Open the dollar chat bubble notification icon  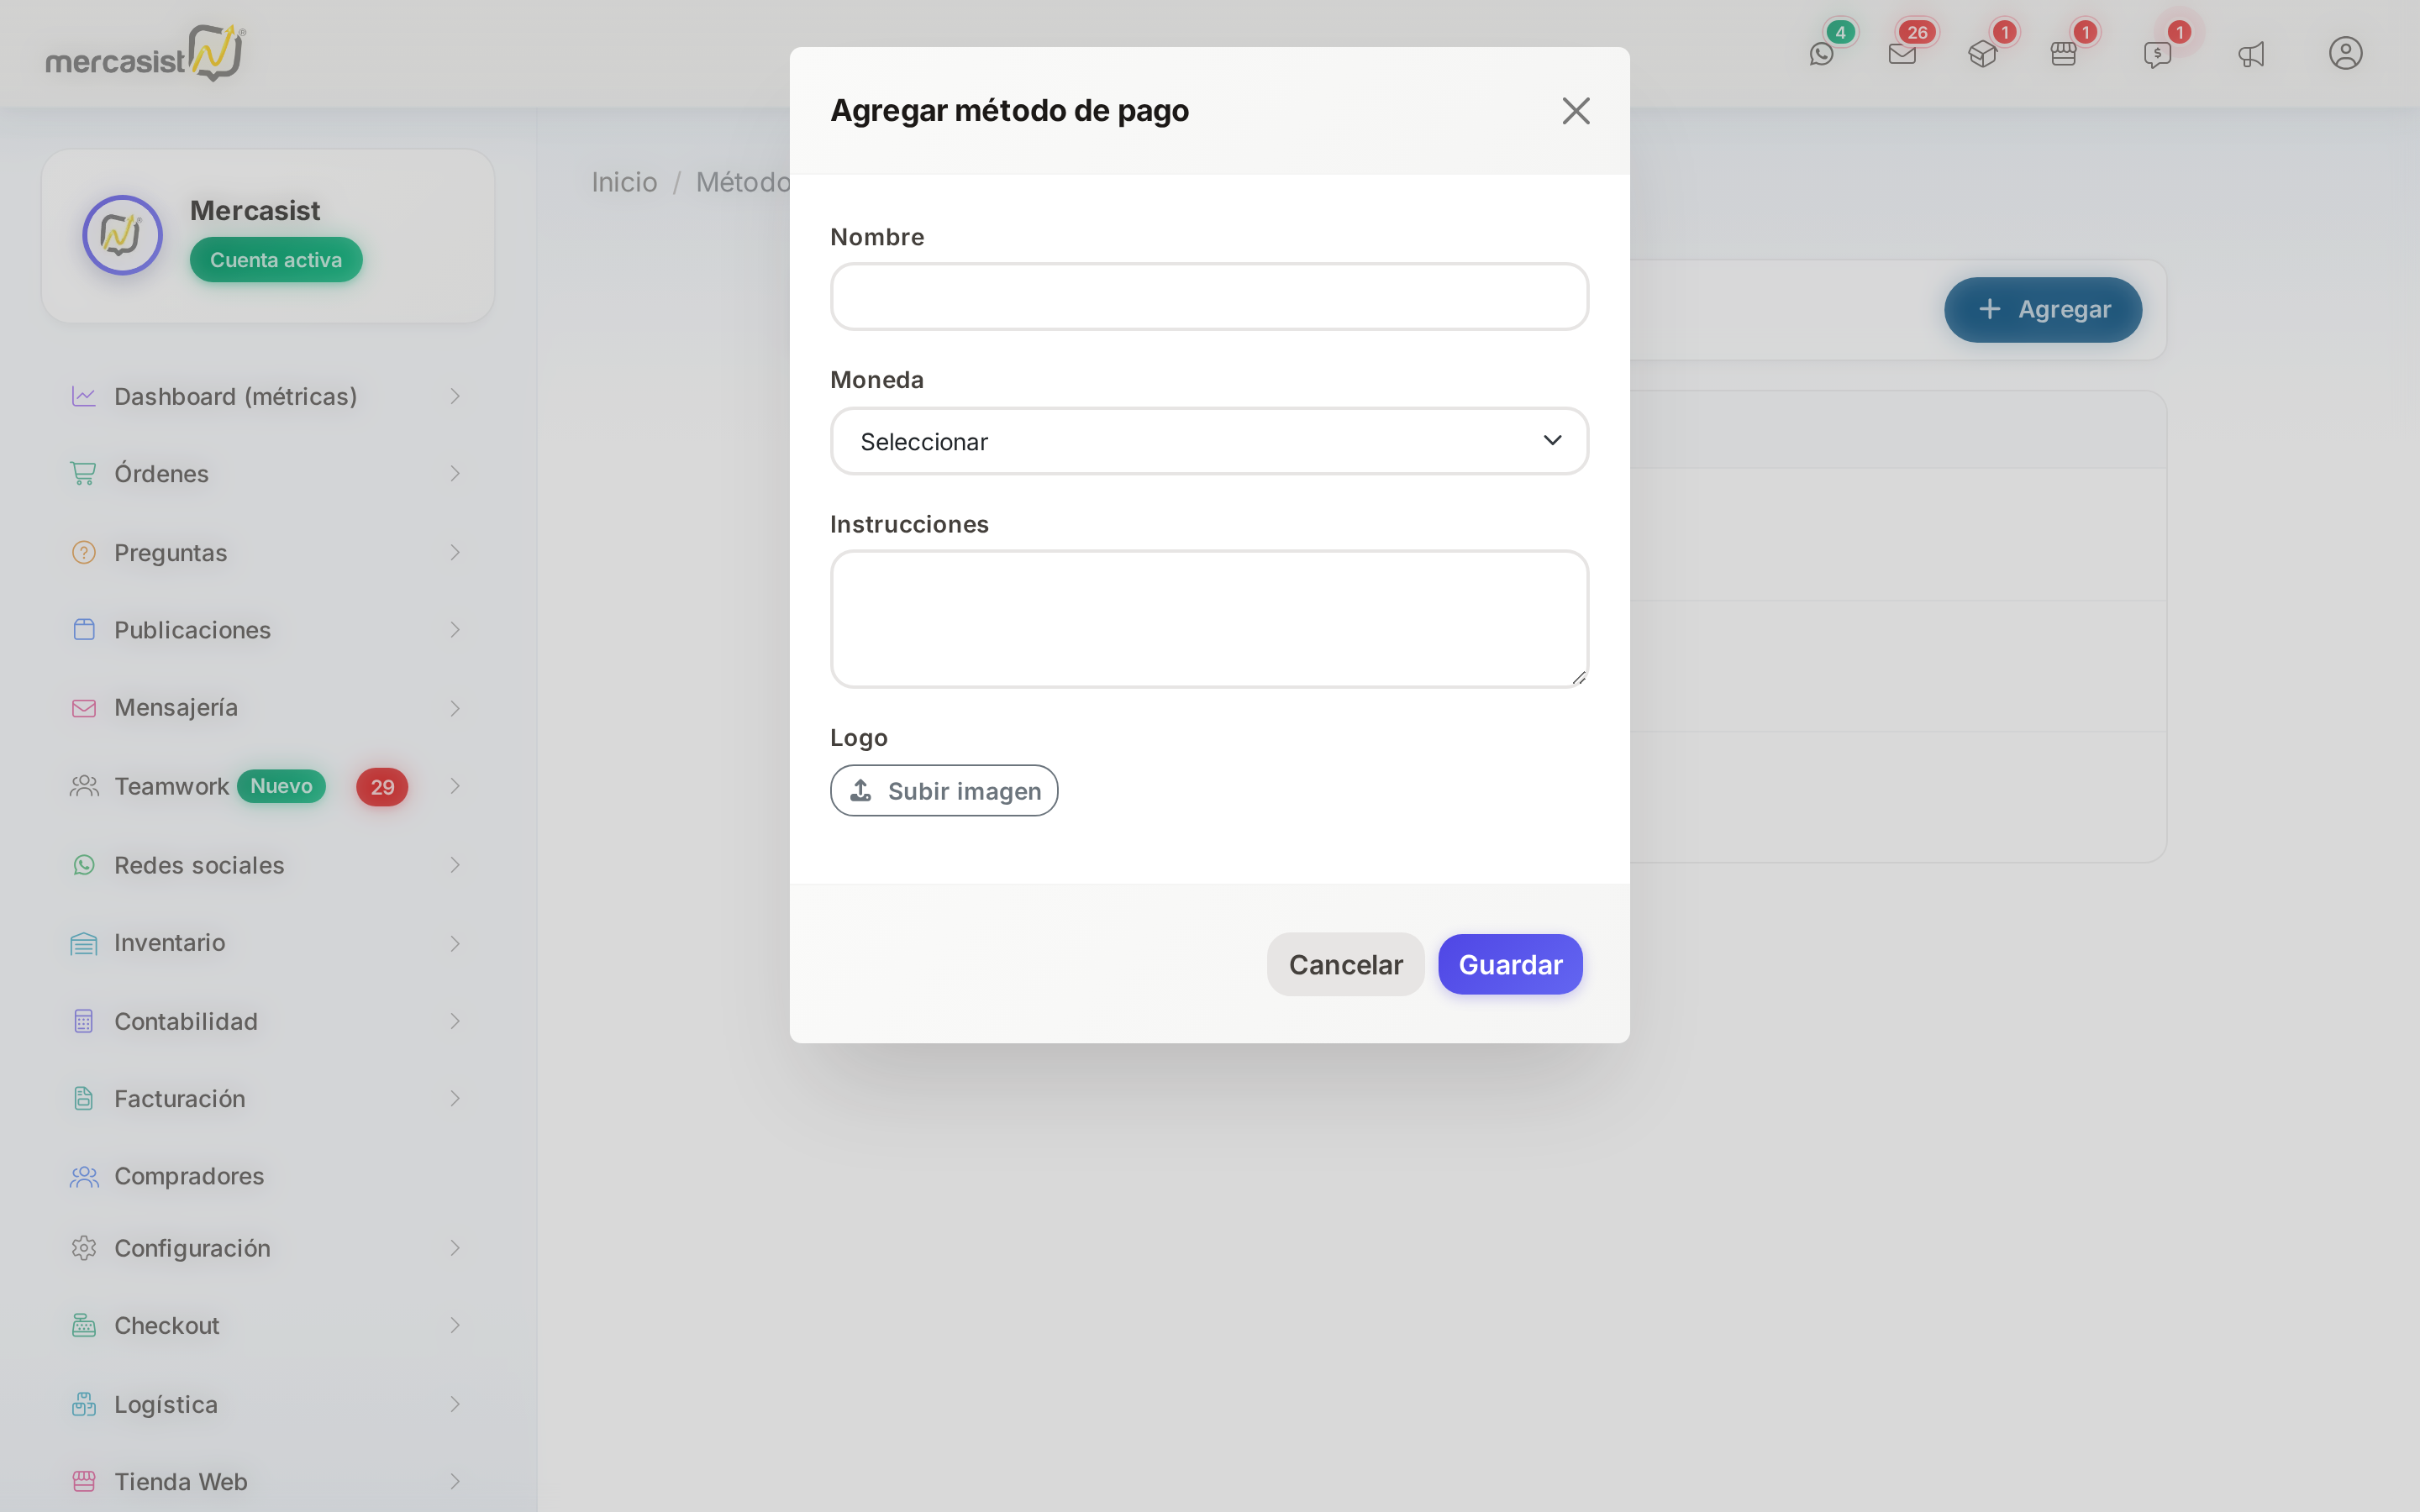[x=2157, y=54]
